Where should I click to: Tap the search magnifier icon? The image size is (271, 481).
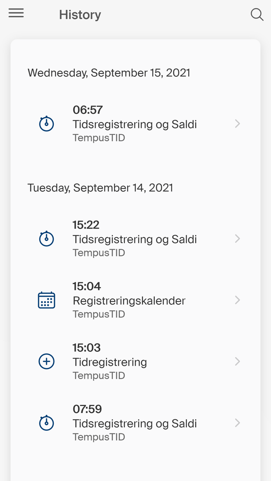[257, 15]
